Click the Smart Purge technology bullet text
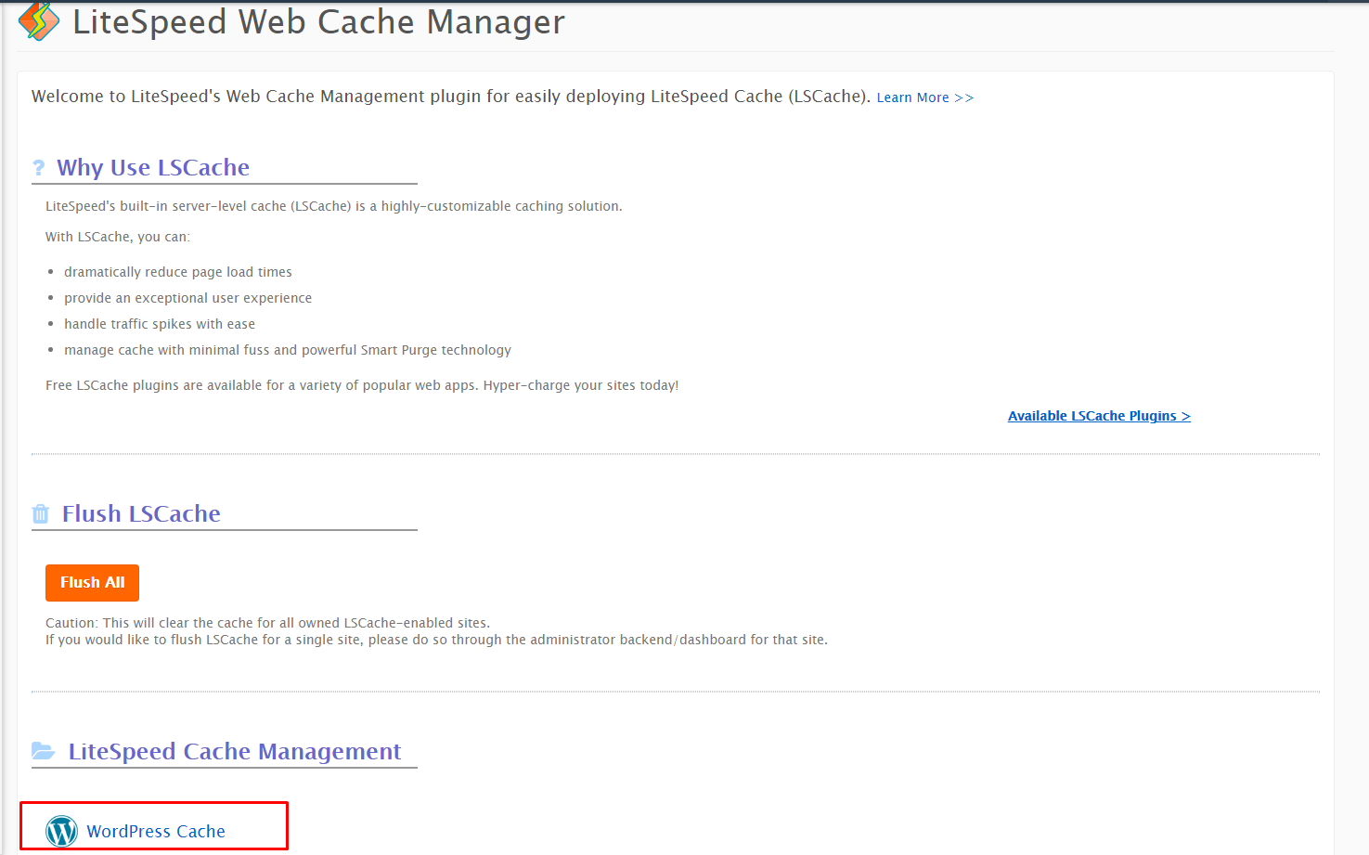Viewport: 1369px width, 855px height. point(288,350)
